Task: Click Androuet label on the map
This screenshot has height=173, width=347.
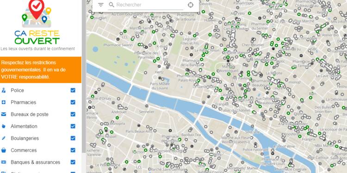Action: click(x=119, y=112)
